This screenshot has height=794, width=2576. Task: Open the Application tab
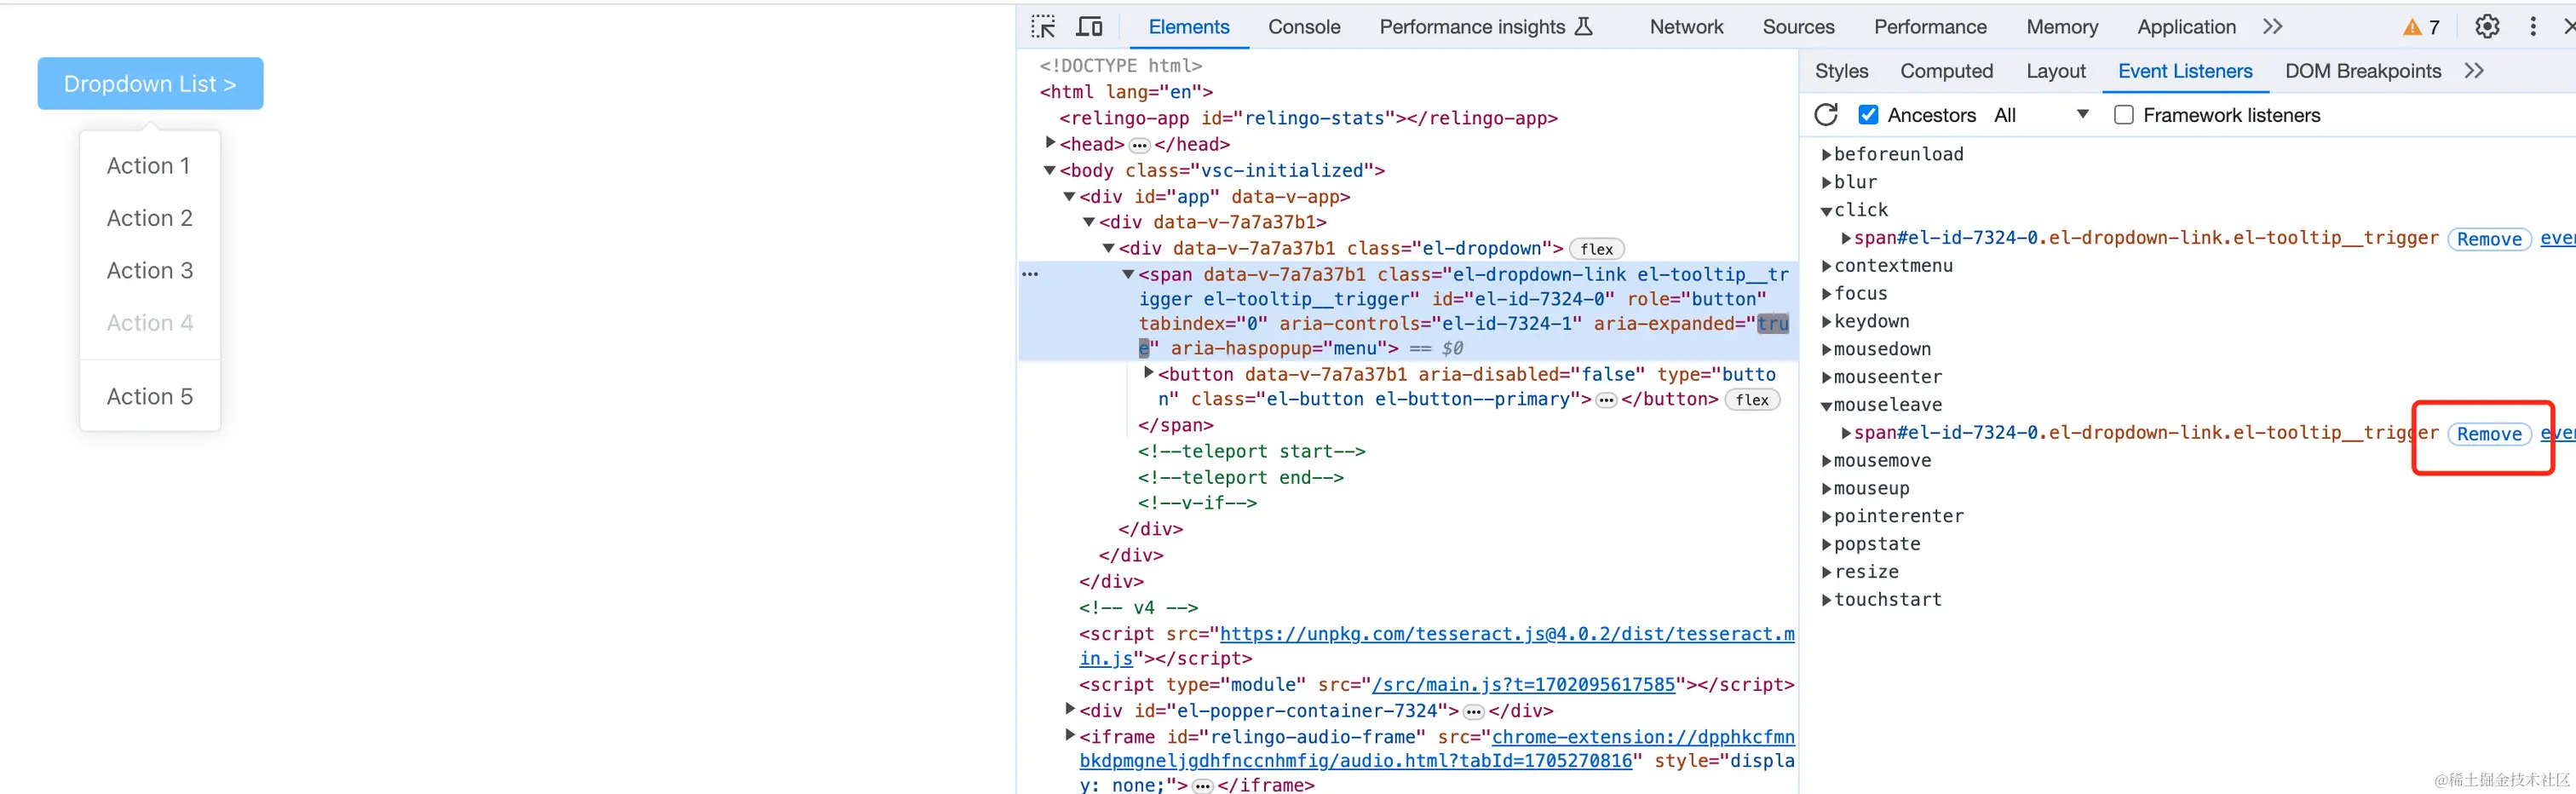click(2186, 27)
